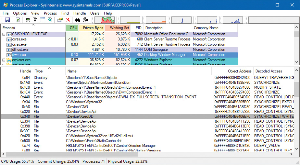Click the red X Kill Process icon
This screenshot has height=165, width=300.
(68, 20)
